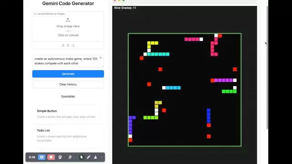Choose the webcam source icon under dropzone
Viewport: 292px width, 164px height.
(68, 45)
